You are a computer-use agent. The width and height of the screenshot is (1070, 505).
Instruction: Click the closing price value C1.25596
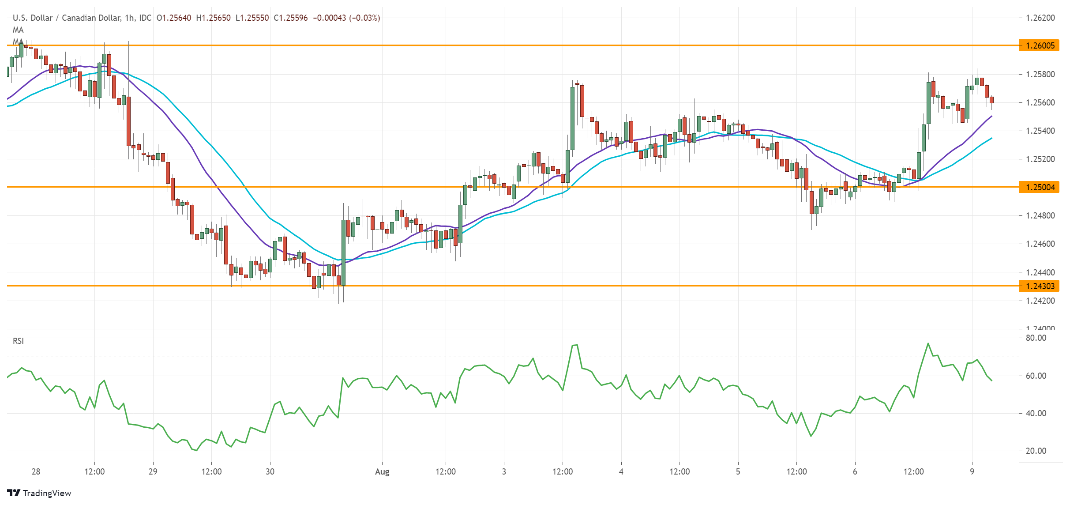290,18
